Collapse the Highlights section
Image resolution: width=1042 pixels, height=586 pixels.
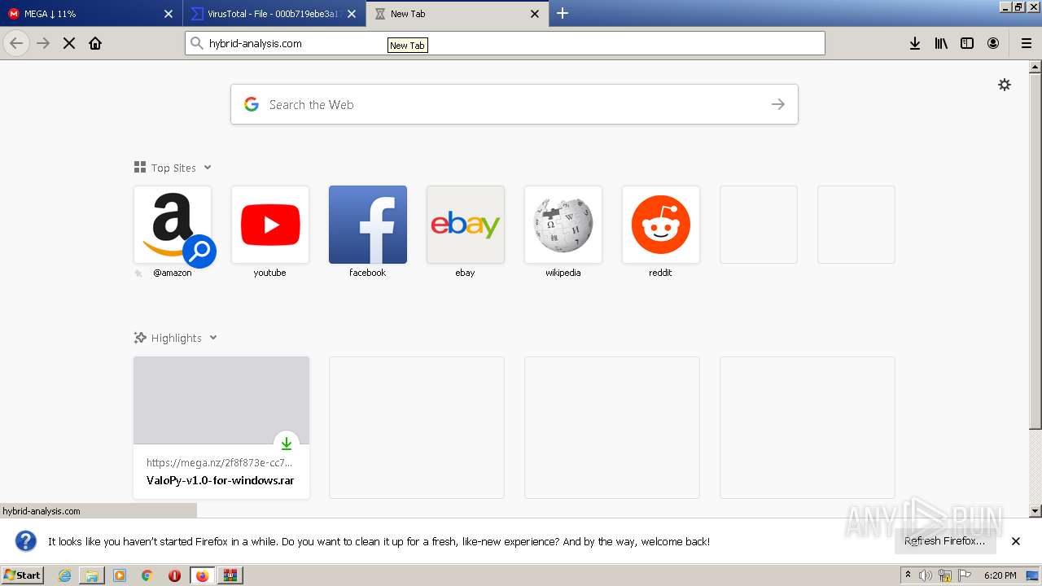coord(213,338)
